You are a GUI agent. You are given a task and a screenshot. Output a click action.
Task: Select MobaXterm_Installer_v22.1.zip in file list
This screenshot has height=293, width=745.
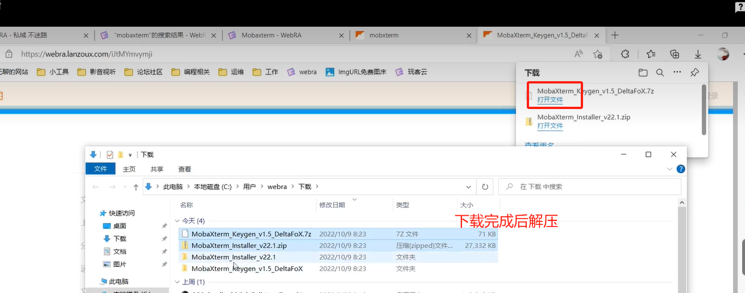tap(339, 246)
